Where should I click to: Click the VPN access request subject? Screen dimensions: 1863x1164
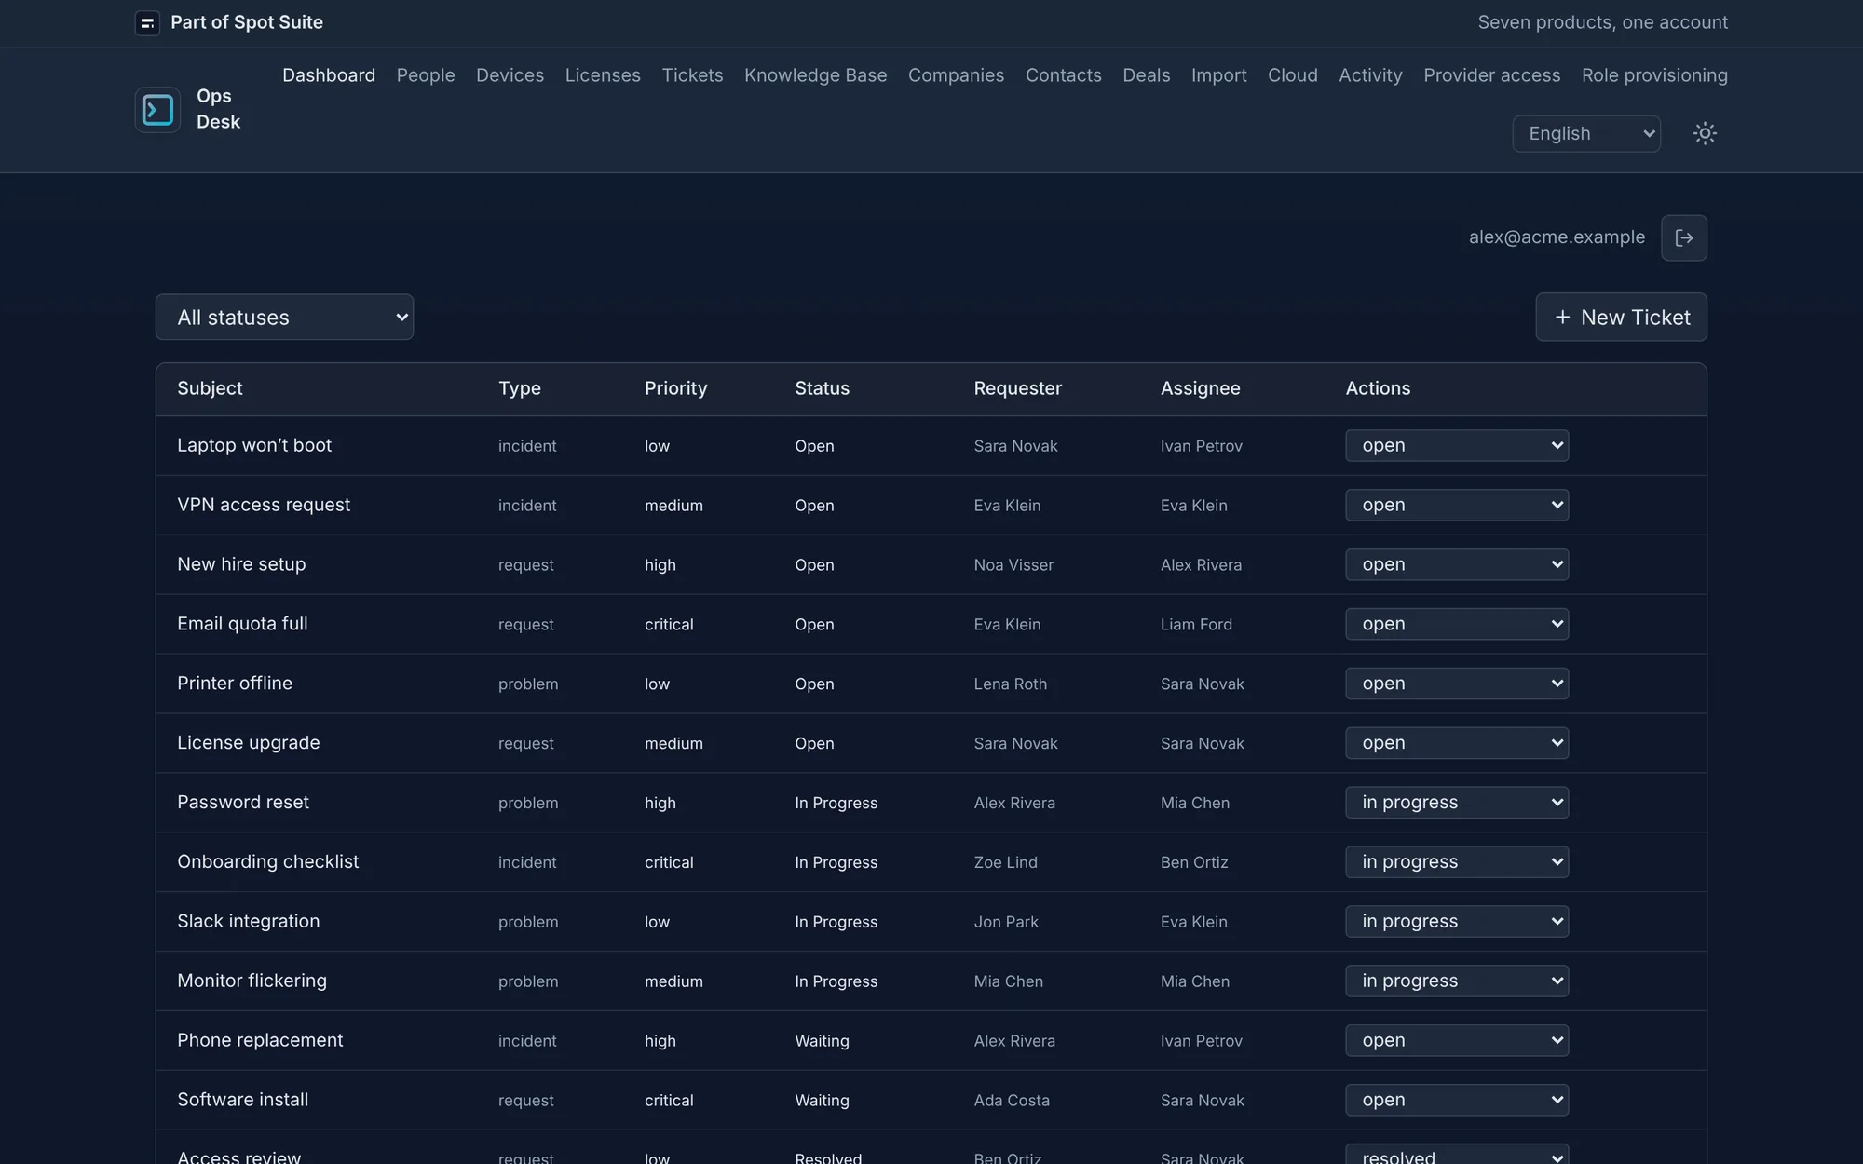click(264, 505)
